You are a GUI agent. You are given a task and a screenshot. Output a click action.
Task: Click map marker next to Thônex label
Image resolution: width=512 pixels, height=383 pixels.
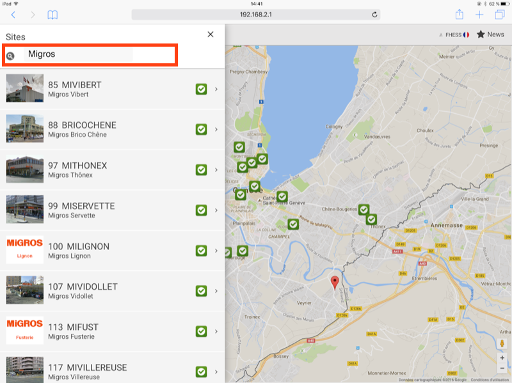pos(371,219)
